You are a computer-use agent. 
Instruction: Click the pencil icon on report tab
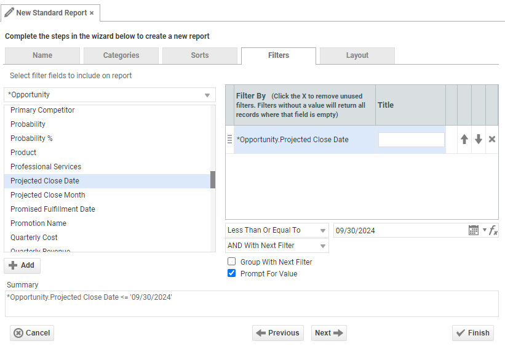tap(9, 12)
